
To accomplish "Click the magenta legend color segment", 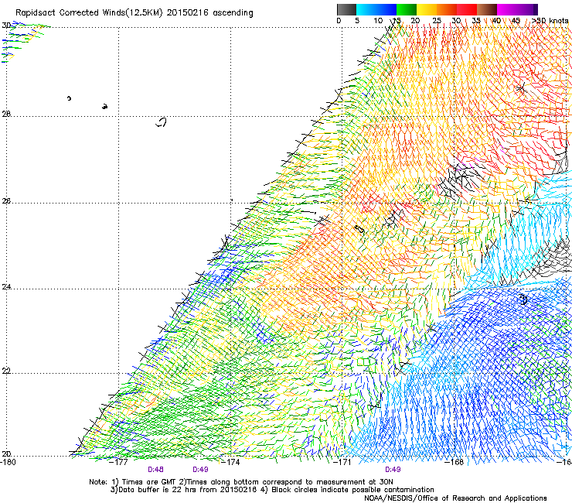I will pyautogui.click(x=507, y=9).
